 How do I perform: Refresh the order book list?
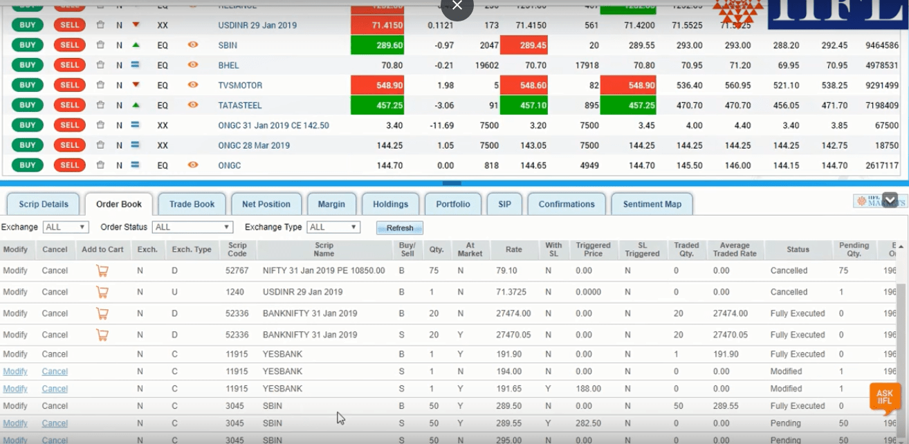(400, 228)
